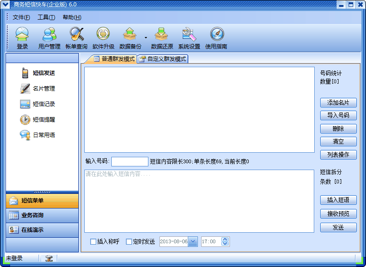Open 短信记录 message records

(38, 104)
